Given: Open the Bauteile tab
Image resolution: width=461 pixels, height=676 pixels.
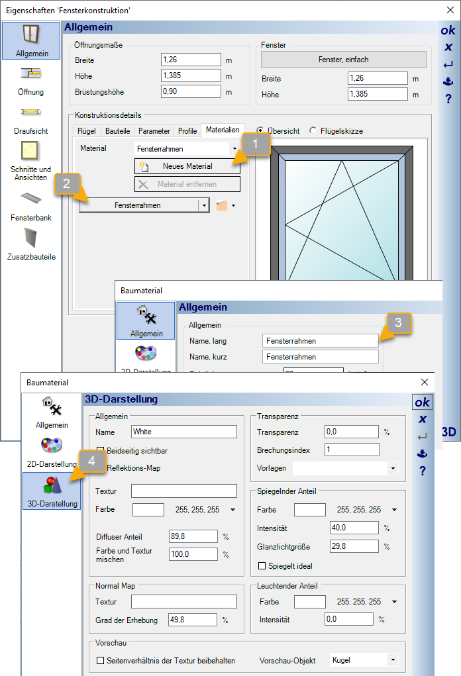Looking at the screenshot, I should (x=118, y=131).
